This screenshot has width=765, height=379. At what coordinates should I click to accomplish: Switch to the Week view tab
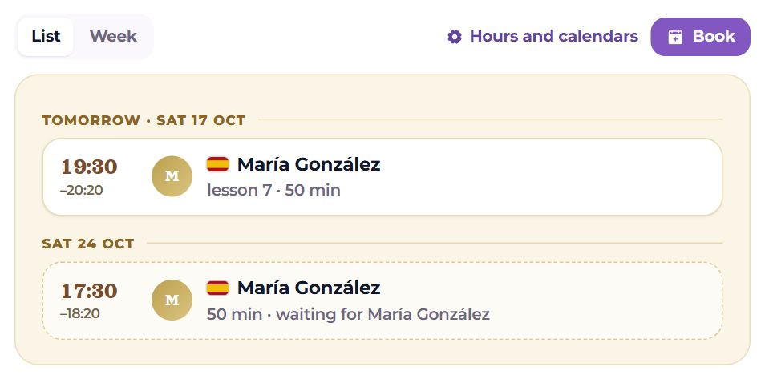pyautogui.click(x=113, y=37)
